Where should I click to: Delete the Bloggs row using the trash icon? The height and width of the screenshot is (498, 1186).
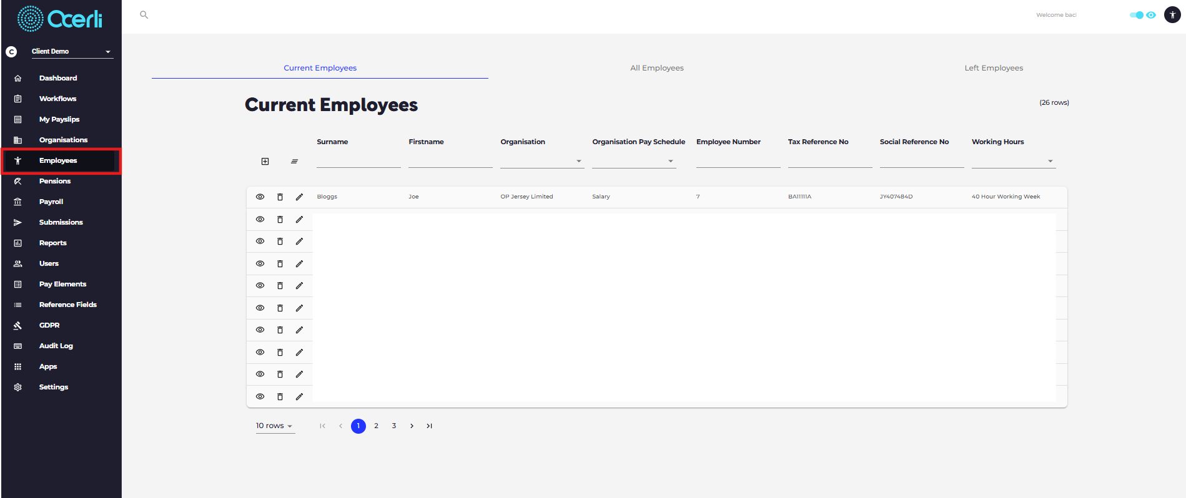click(x=280, y=197)
